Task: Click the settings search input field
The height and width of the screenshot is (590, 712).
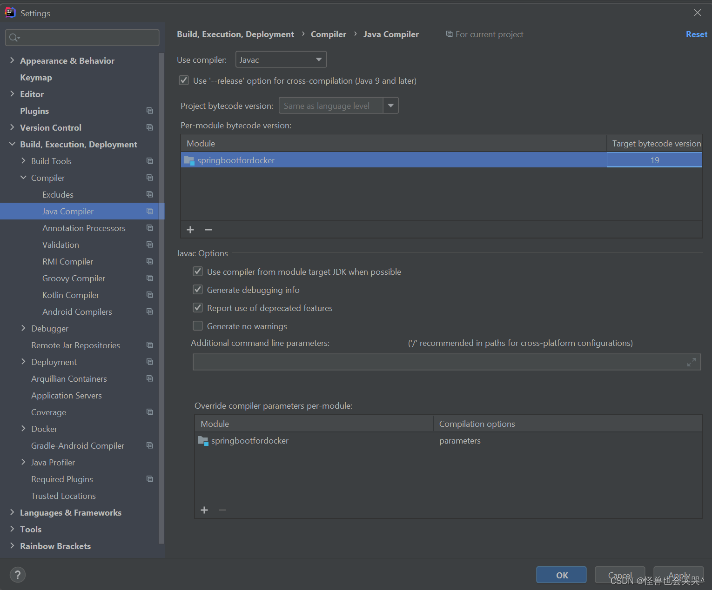Action: [x=82, y=38]
